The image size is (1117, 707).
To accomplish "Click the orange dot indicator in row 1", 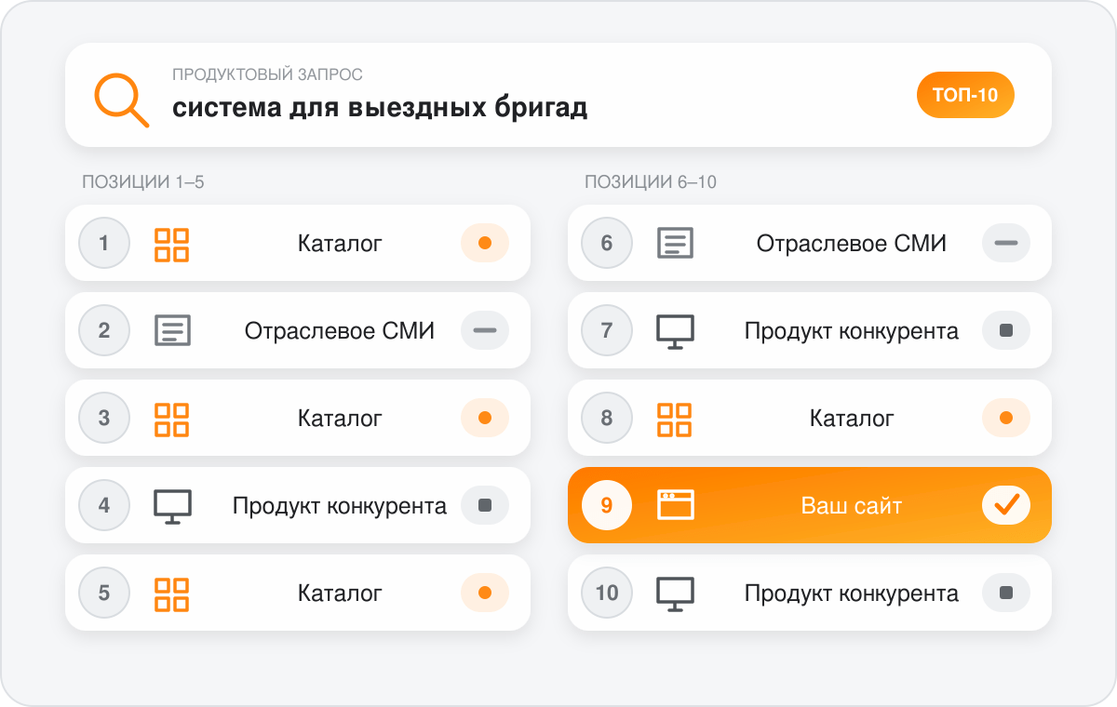I will point(485,244).
